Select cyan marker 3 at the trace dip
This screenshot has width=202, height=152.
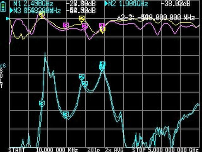point(66,115)
